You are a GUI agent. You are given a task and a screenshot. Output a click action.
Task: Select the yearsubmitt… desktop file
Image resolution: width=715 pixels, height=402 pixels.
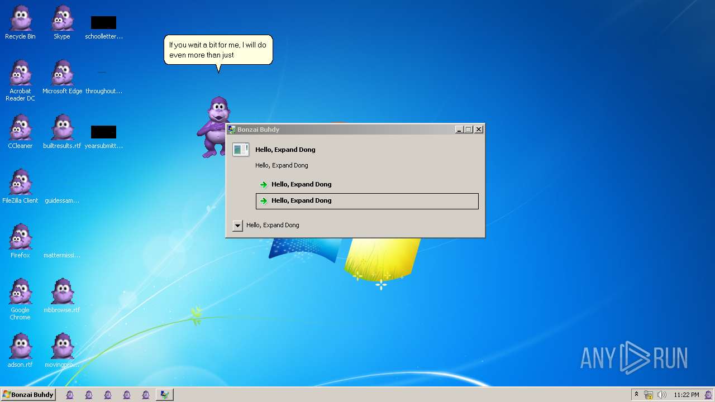(104, 137)
